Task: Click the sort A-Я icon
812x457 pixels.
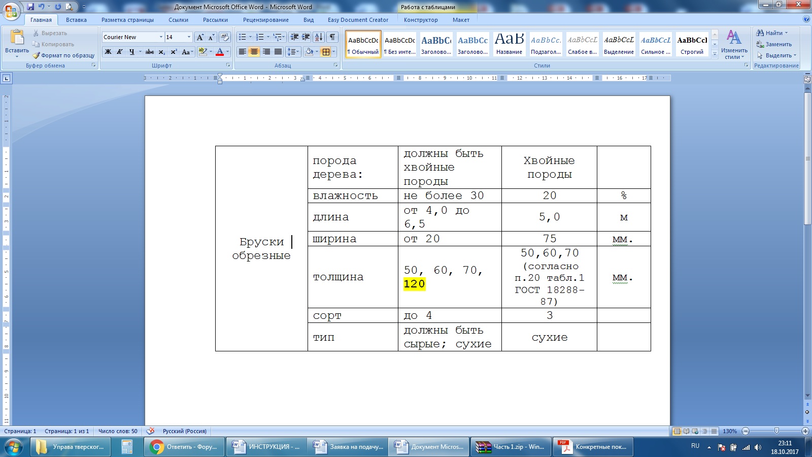Action: click(x=318, y=37)
